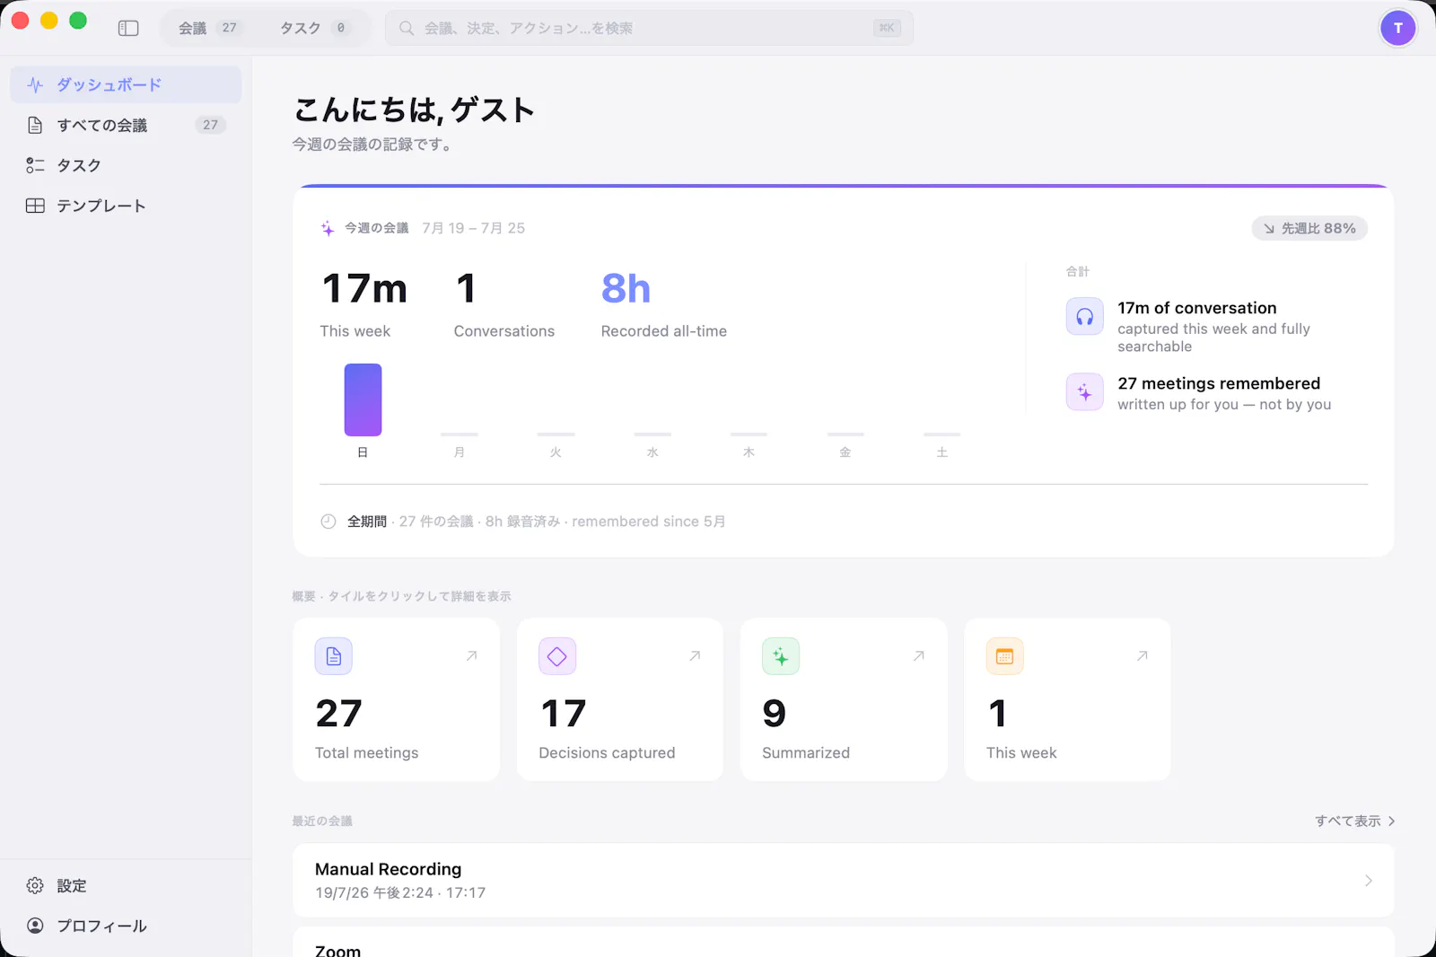
Task: Click the clock icon beside 全期間
Action: (x=328, y=522)
